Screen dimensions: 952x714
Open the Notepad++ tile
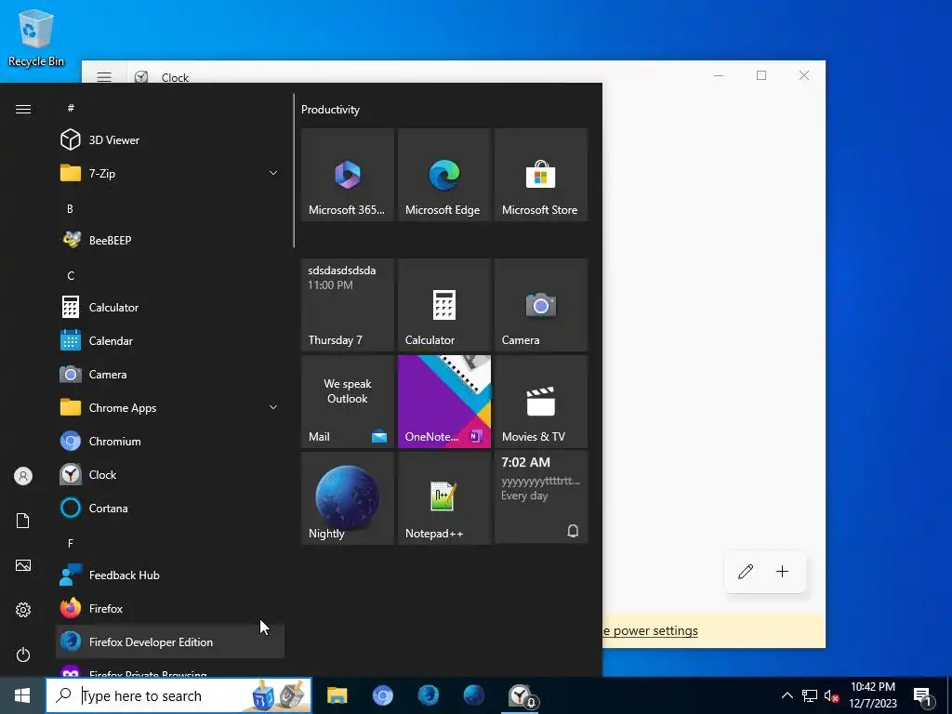coord(444,498)
